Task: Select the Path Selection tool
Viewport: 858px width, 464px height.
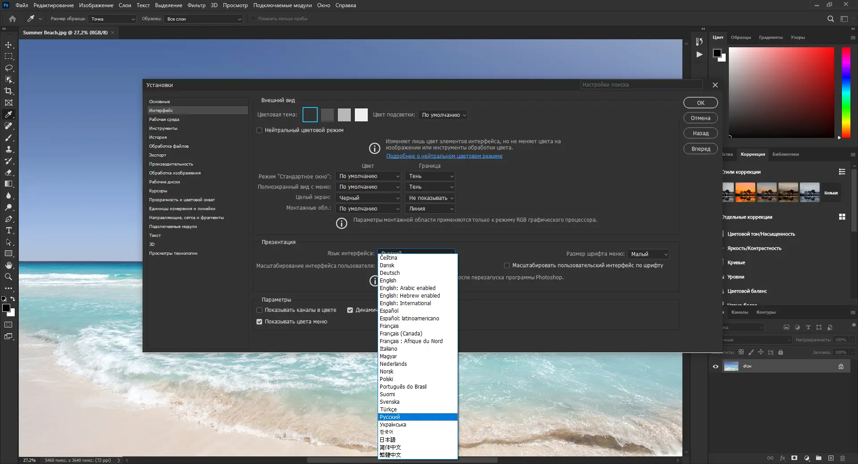Action: (8, 242)
